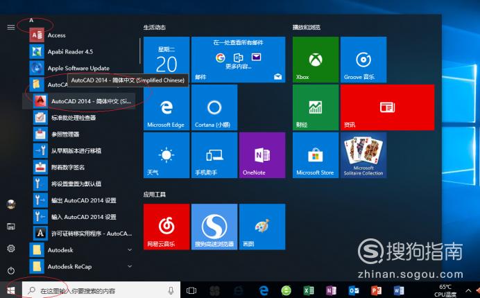Open the user account avatar

pyautogui.click(x=11, y=204)
